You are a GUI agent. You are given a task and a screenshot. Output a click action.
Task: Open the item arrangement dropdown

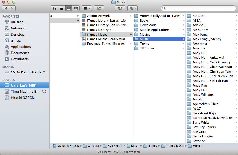pyautogui.click(x=87, y=8)
